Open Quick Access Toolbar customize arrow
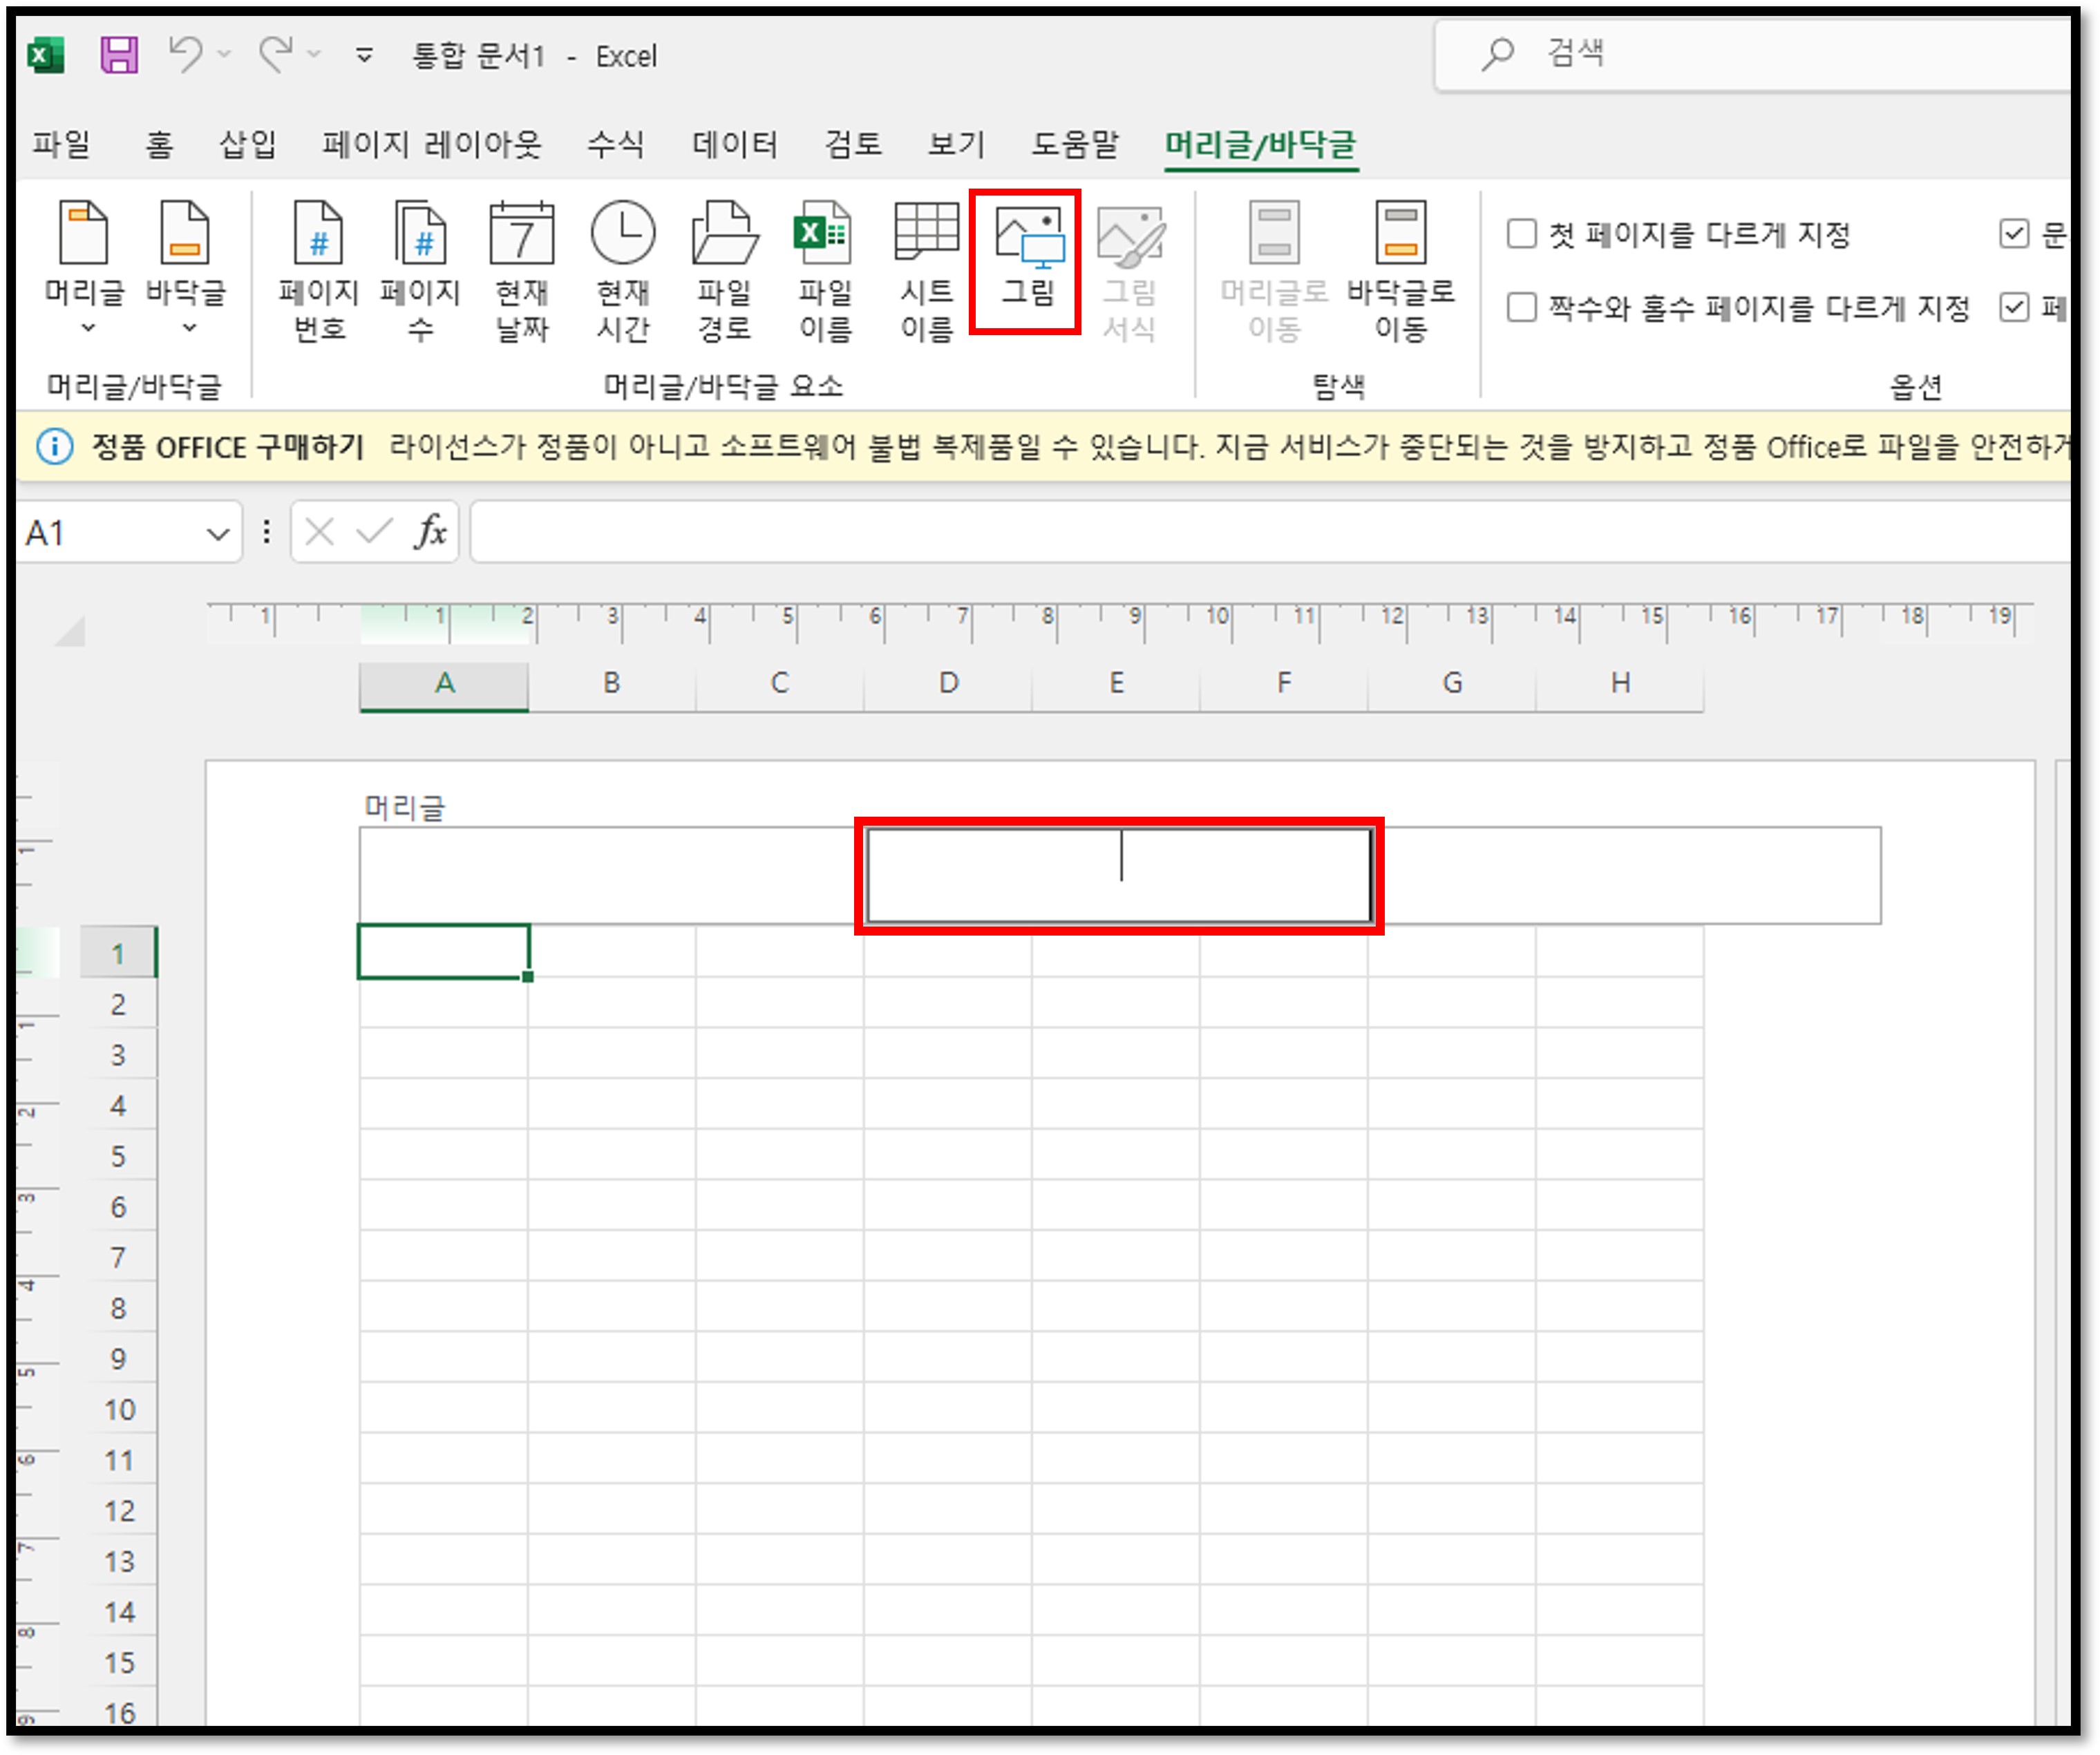This screenshot has width=2100, height=1755. 364,55
